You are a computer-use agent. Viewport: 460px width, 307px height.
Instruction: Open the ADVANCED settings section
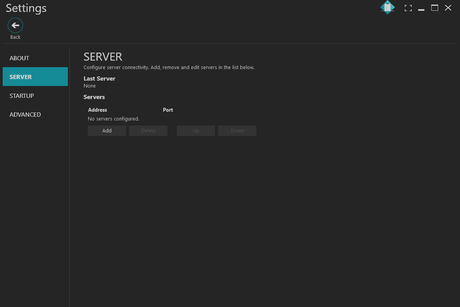(35, 114)
